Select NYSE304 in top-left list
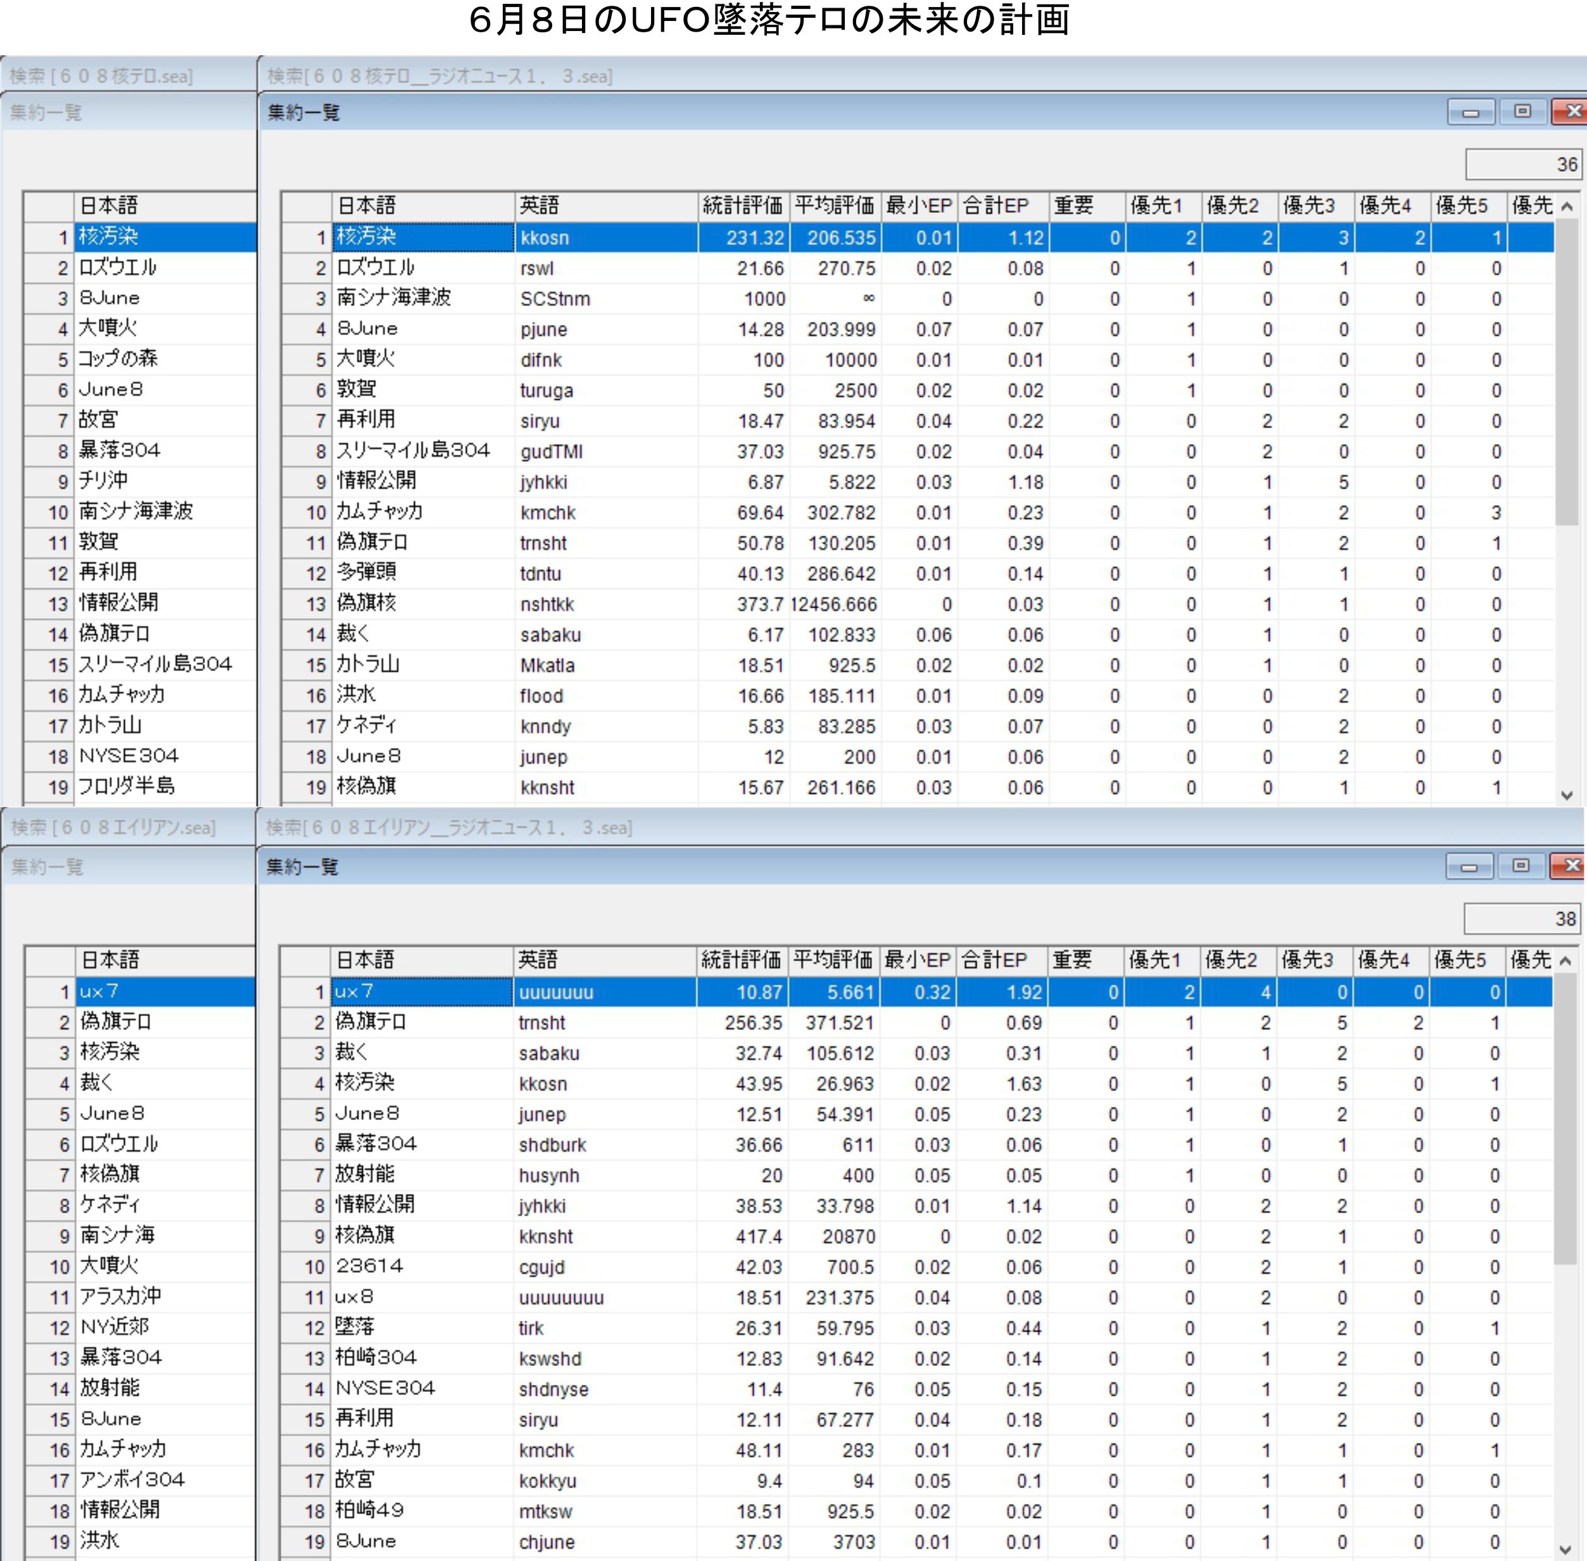Viewport: 1587px width, 1561px height. [140, 756]
